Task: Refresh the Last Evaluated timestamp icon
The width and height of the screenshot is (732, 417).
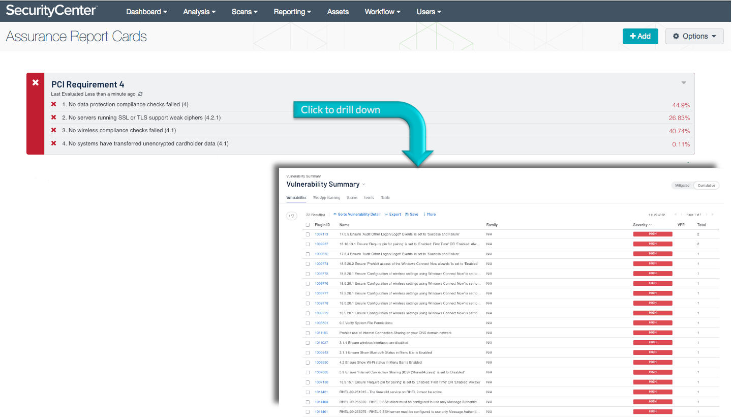Action: 141,94
